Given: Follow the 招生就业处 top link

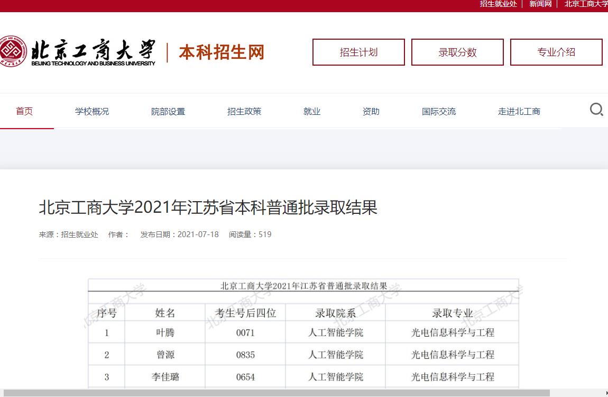Looking at the screenshot, I should [498, 4].
